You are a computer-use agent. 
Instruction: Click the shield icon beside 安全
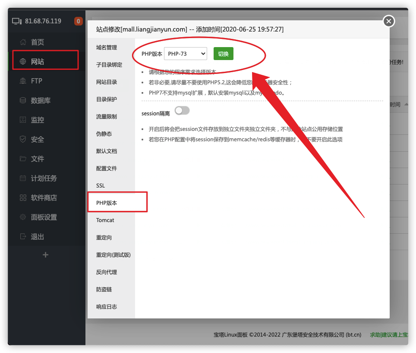pyautogui.click(x=23, y=139)
